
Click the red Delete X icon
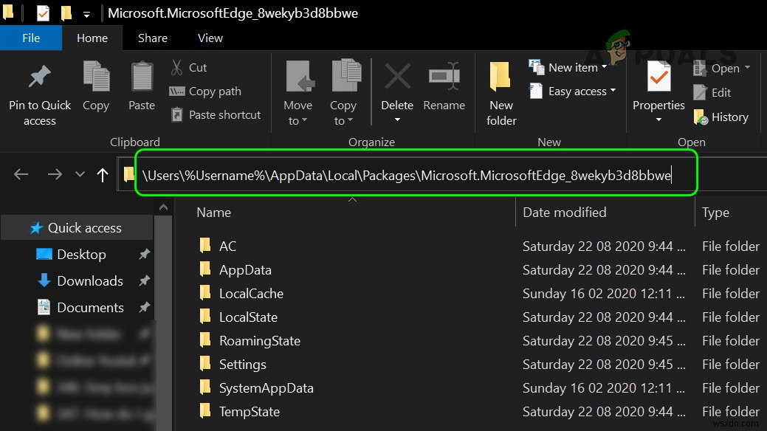[397, 77]
